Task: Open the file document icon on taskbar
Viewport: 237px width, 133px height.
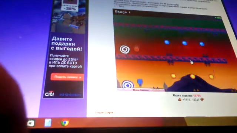Action: tap(48, 123)
